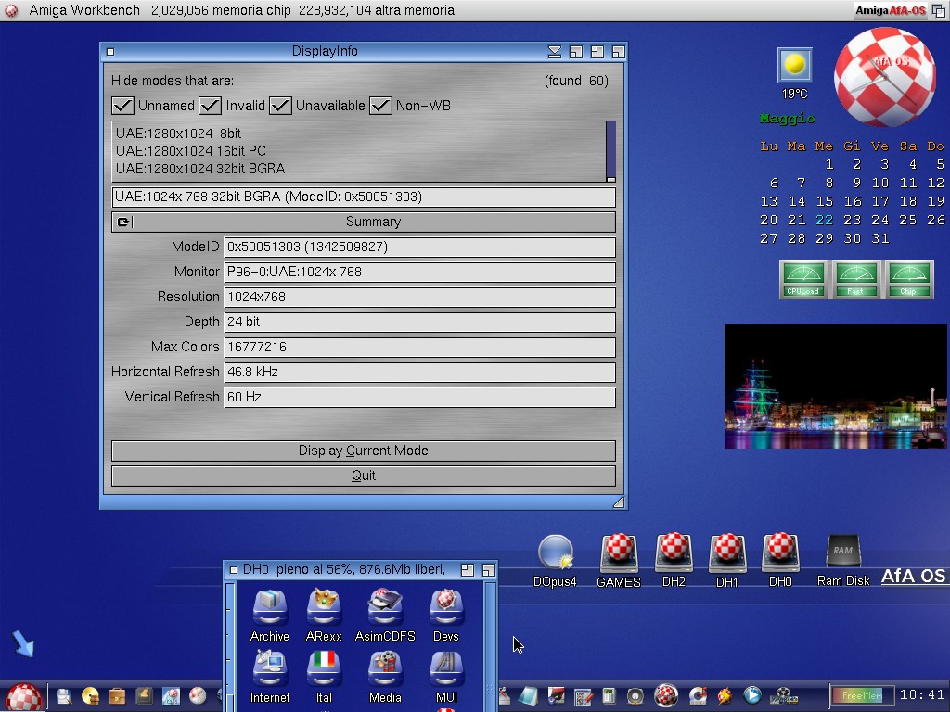
Task: Select UAE:1280x1024 32bit BGRA list entry
Action: 200,169
